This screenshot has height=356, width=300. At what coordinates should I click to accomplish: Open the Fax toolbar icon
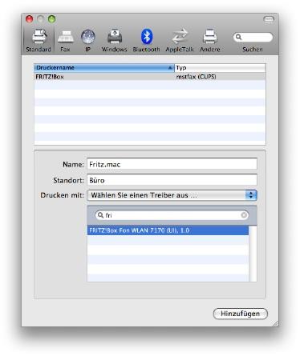pyautogui.click(x=65, y=40)
